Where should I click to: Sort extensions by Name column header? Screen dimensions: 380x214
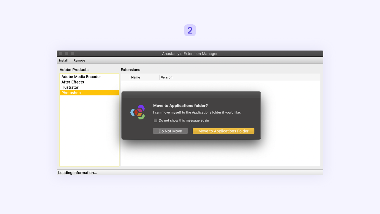click(145, 77)
